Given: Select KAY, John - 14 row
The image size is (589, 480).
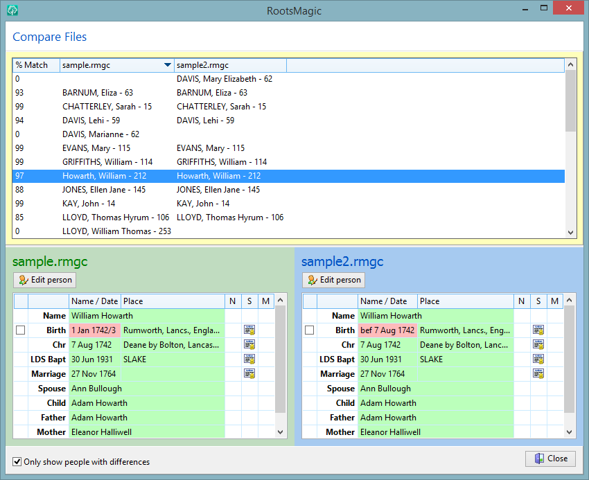Looking at the screenshot, I should (288, 204).
